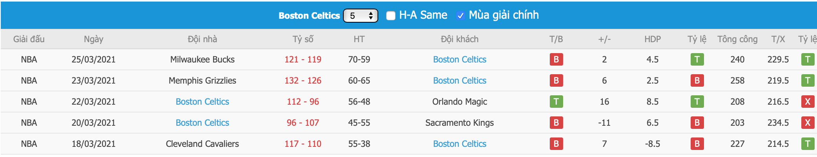Click the 121 - 119 score

click(303, 59)
